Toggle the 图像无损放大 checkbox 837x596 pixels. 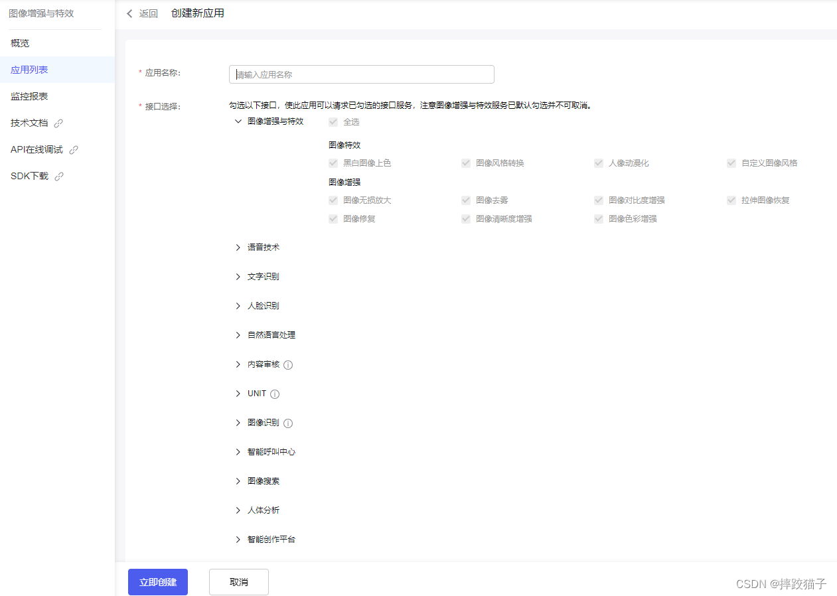(x=333, y=200)
